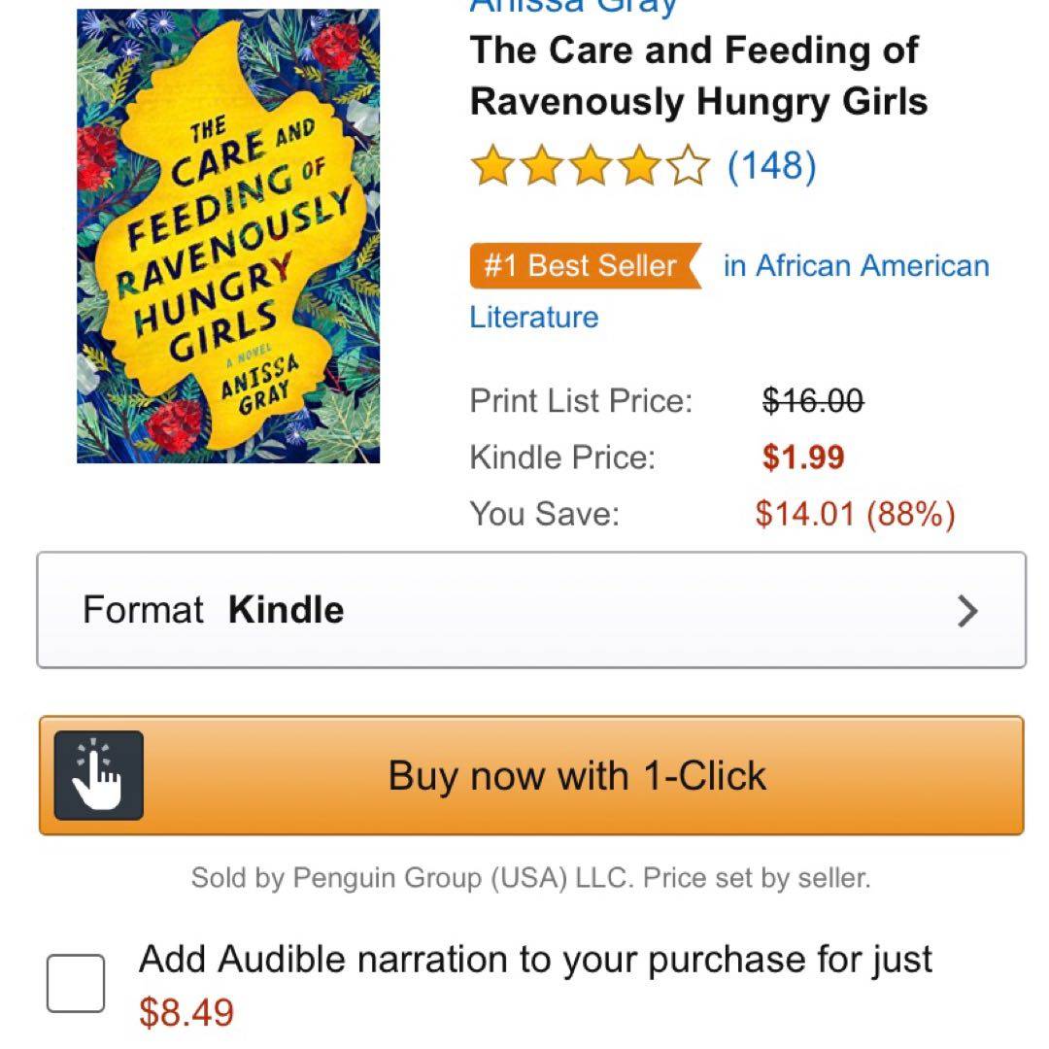Open the book cover thumbnail image
Image resolution: width=1049 pixels, height=1049 pixels.
228,236
